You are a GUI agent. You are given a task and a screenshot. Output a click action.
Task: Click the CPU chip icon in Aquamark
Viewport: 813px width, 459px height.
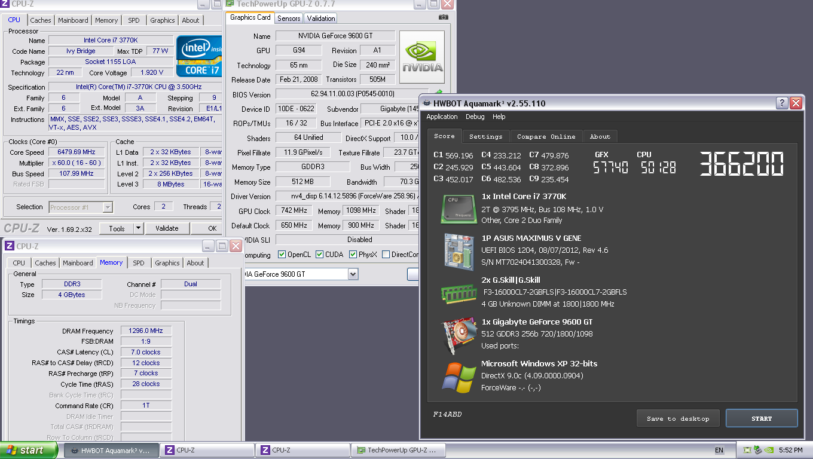(x=459, y=209)
